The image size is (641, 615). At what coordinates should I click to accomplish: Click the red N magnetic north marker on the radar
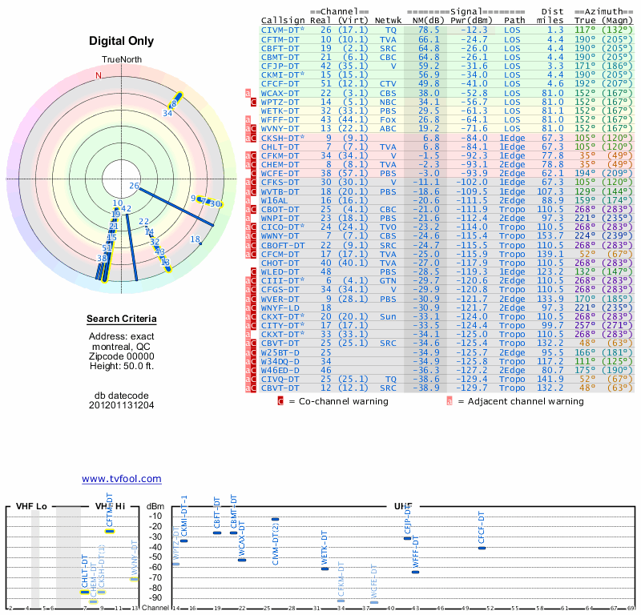tap(99, 76)
